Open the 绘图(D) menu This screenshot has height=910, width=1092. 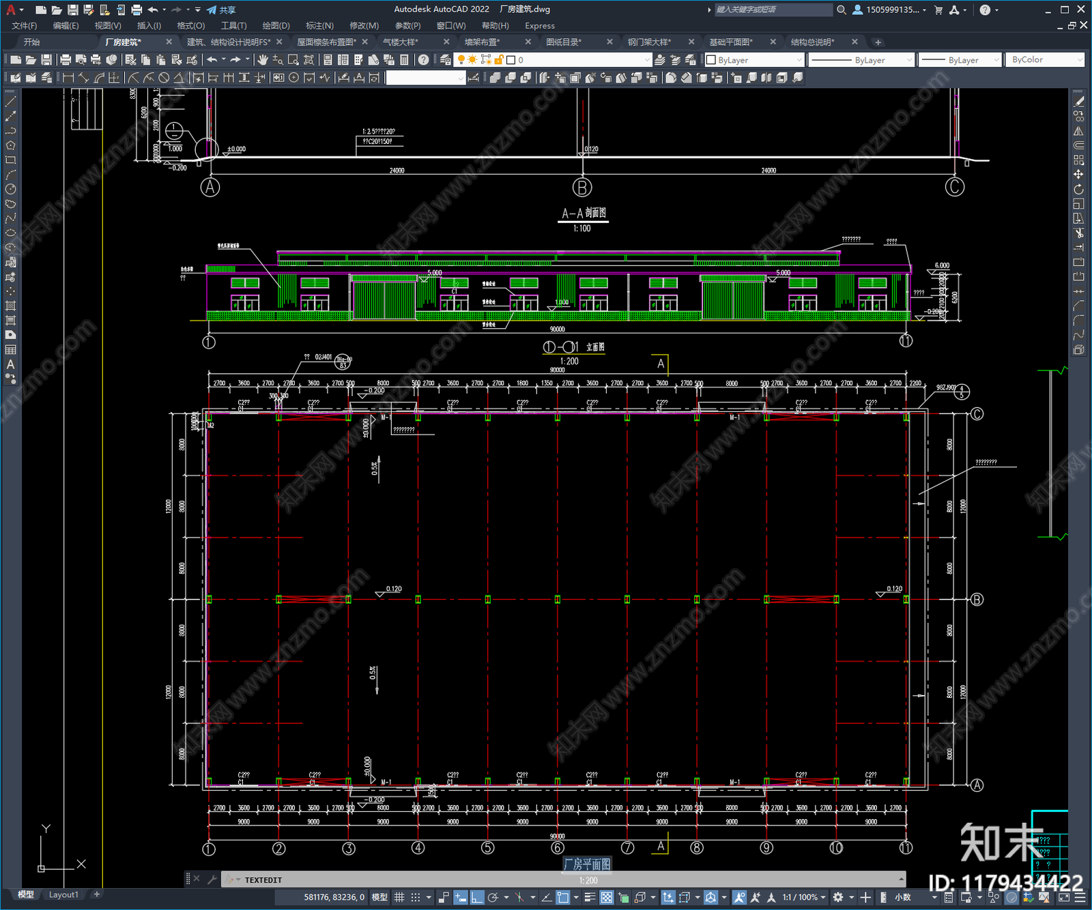click(x=276, y=25)
